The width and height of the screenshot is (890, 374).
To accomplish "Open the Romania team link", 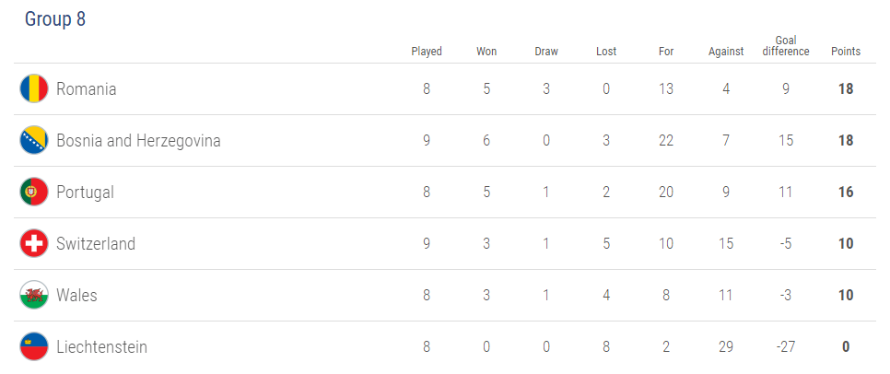I will pyautogui.click(x=86, y=89).
